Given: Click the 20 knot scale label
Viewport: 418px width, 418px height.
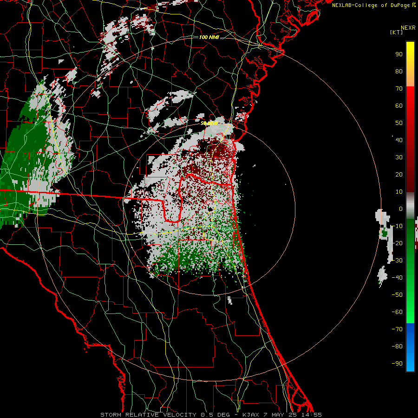Looking at the screenshot, I should click(399, 175).
